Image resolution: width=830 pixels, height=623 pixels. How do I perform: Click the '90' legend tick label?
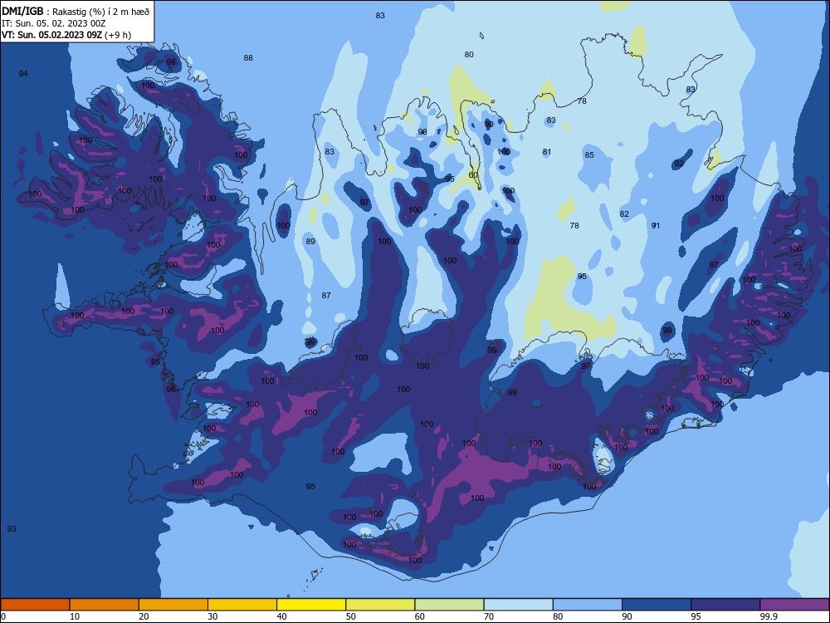click(627, 616)
